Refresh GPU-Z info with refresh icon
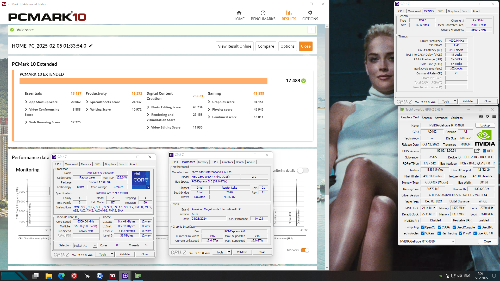500x281 pixels. 487,117
